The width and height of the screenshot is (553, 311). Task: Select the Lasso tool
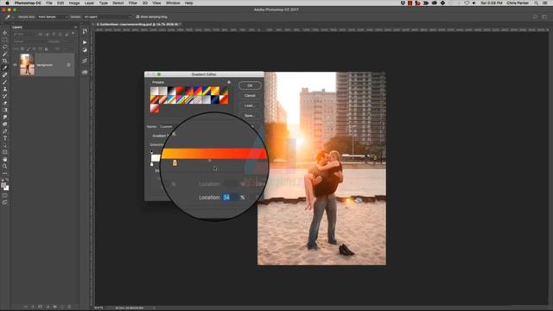4,47
